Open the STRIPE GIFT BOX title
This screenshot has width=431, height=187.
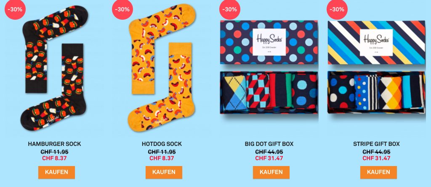pyautogui.click(x=376, y=144)
